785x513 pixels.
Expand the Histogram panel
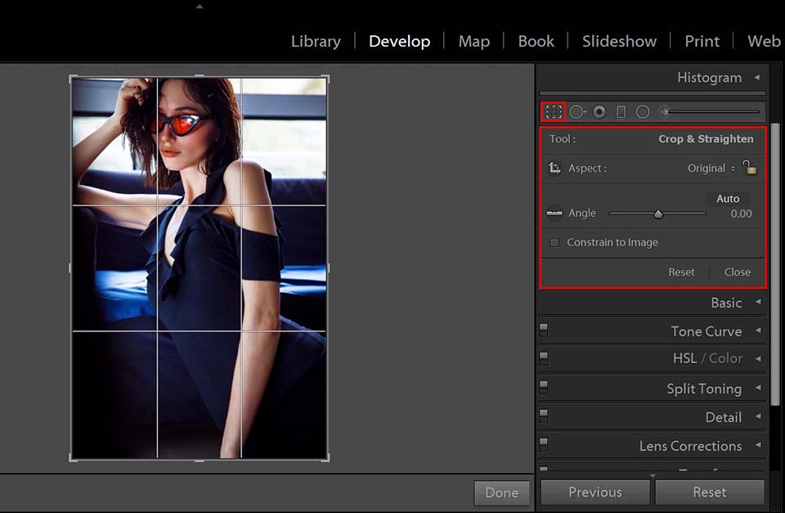coord(757,78)
